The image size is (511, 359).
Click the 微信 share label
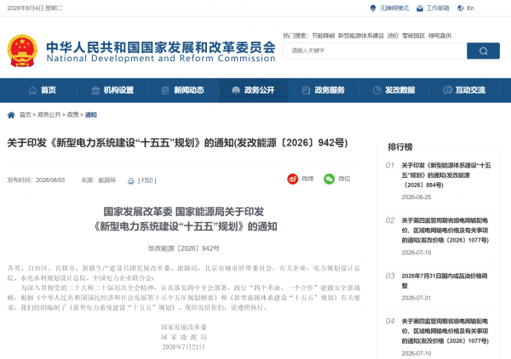pyautogui.click(x=344, y=179)
